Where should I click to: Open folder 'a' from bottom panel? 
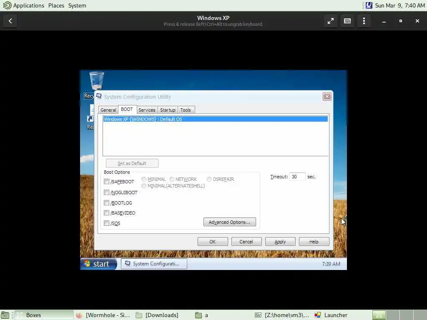(x=223, y=315)
